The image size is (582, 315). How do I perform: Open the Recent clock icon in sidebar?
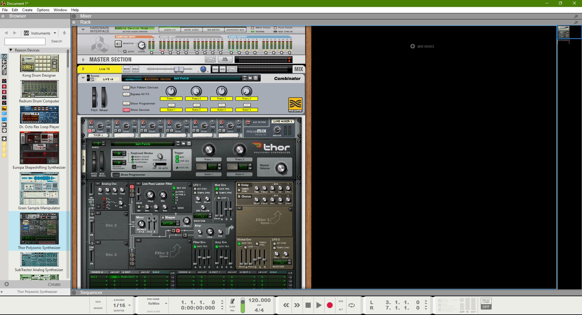coord(4,131)
